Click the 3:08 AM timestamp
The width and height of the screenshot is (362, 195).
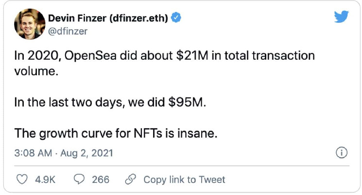[33, 153]
